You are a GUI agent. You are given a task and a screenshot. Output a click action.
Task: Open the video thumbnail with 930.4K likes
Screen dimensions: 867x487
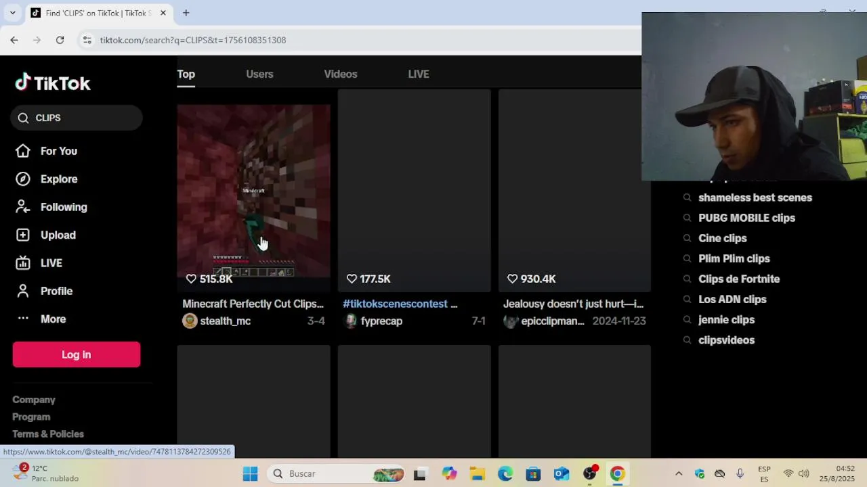[x=575, y=191]
